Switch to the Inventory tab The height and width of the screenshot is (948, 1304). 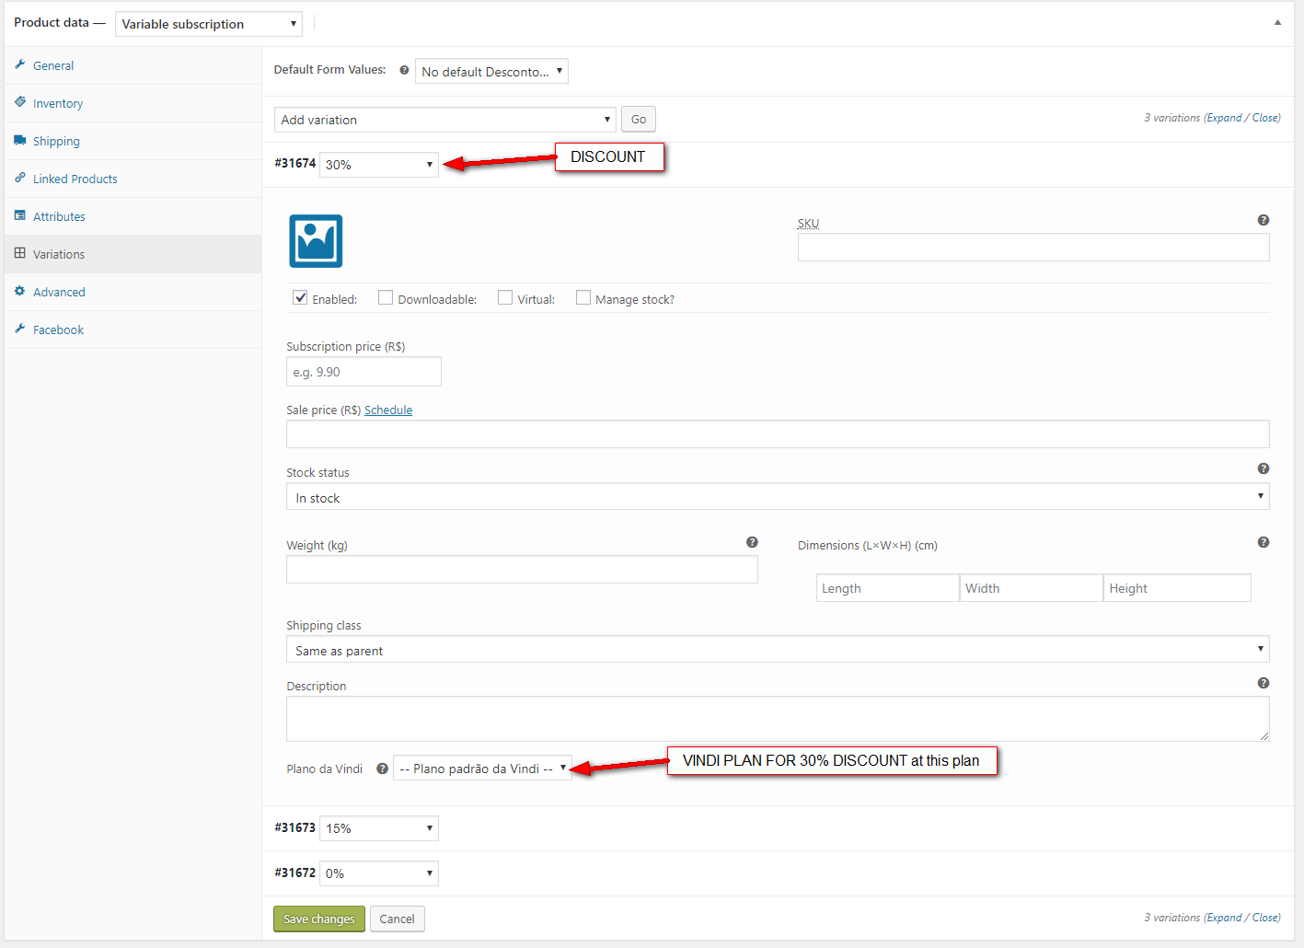pos(133,103)
